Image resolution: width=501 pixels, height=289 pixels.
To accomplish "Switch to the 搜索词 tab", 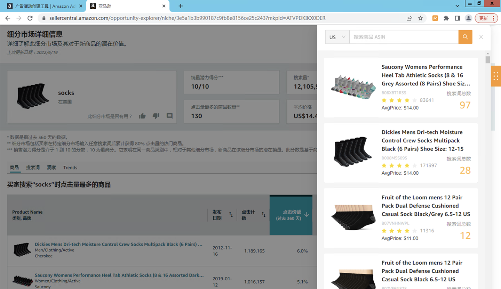I will 33,167.
